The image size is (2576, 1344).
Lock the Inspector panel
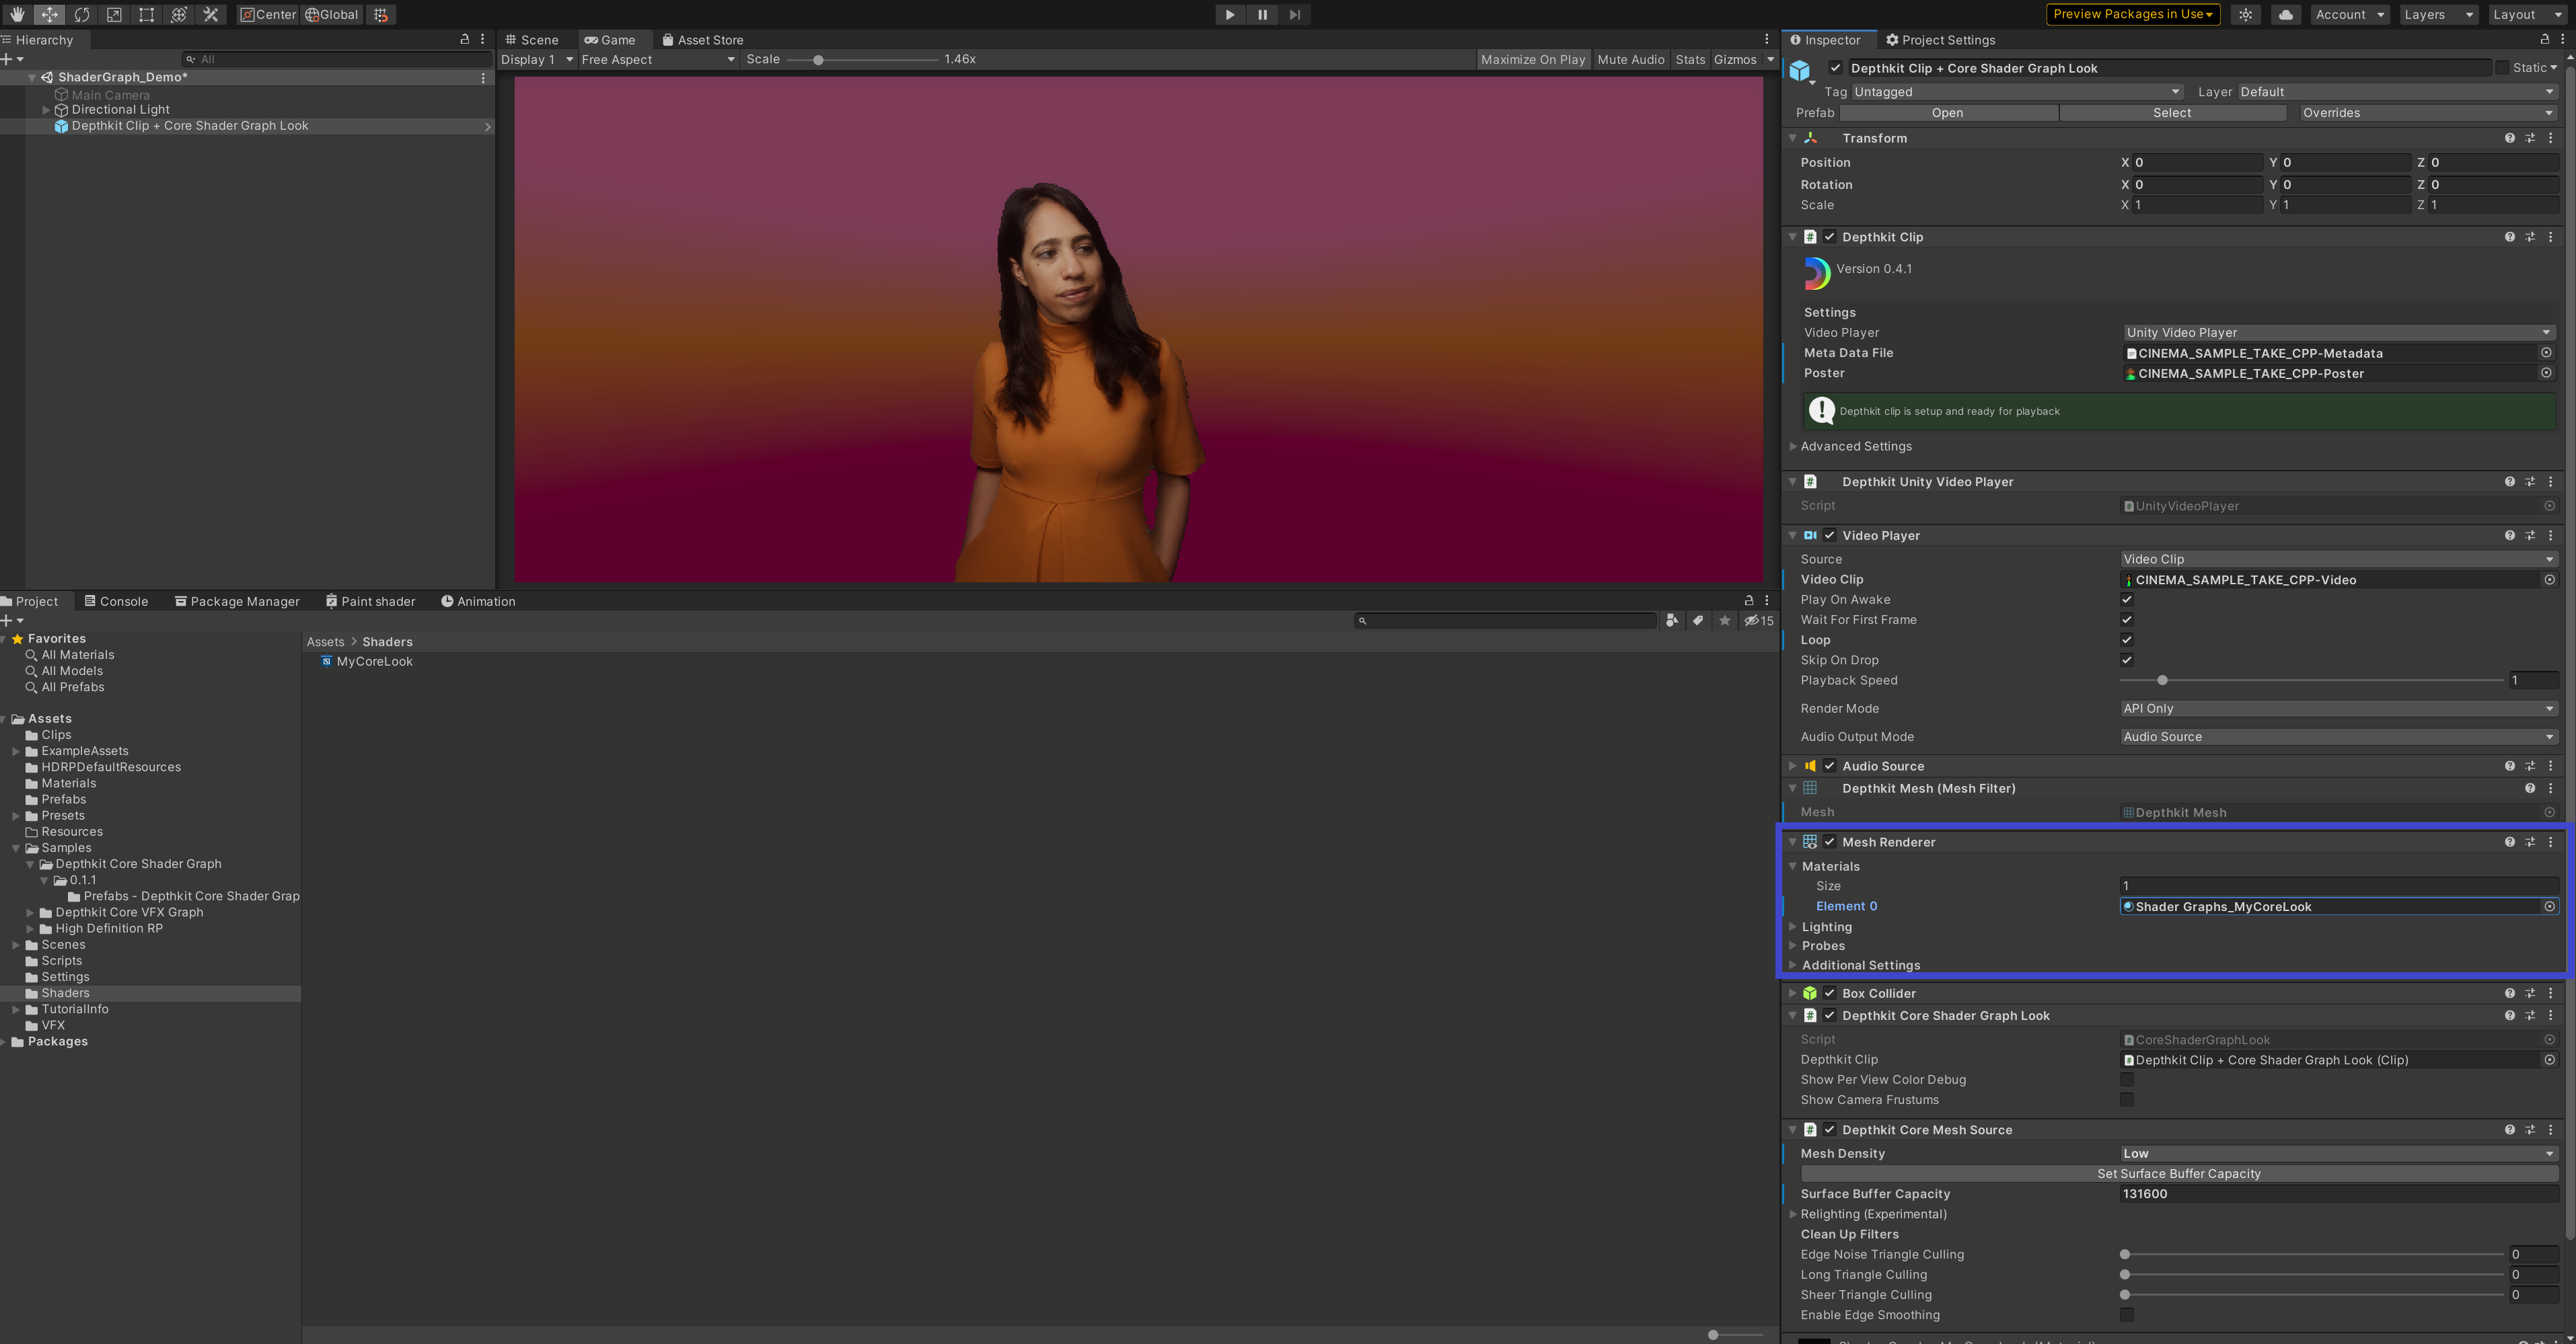click(2544, 39)
